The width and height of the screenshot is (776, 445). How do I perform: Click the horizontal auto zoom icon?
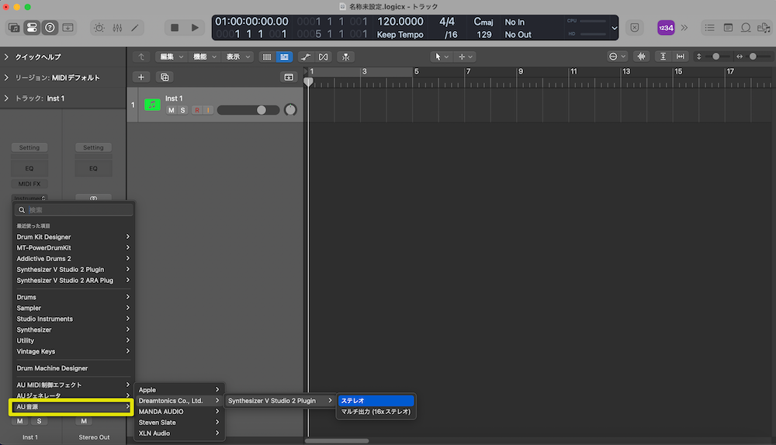tap(681, 57)
